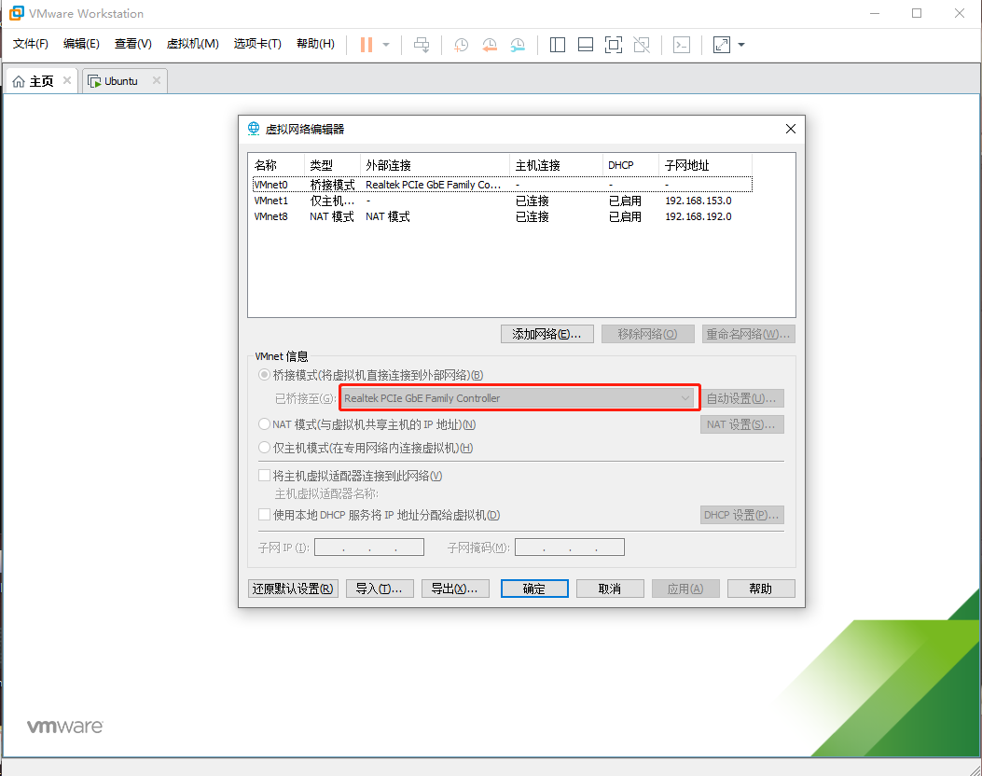Screen dimensions: 982x776
Task: Click the DHCP column header
Action: coord(630,165)
